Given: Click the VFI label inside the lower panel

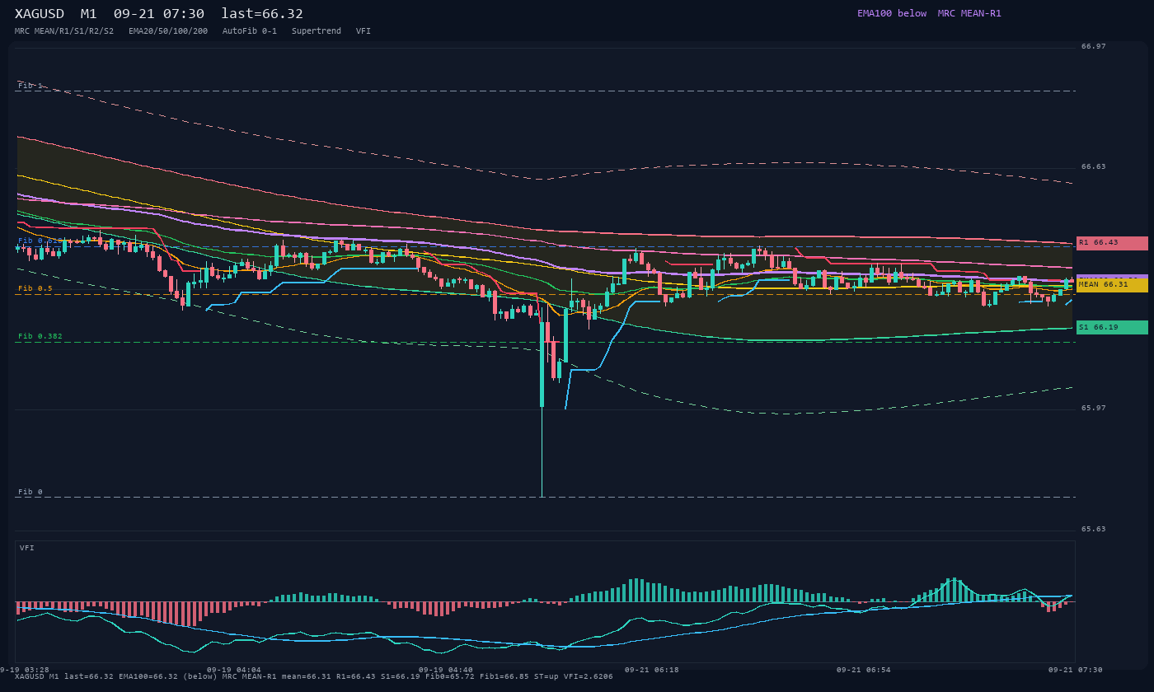Looking at the screenshot, I should pos(27,549).
